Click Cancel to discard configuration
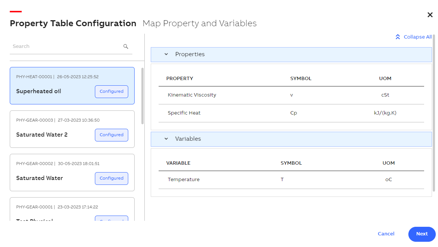This screenshot has height=247, width=438. pyautogui.click(x=386, y=234)
